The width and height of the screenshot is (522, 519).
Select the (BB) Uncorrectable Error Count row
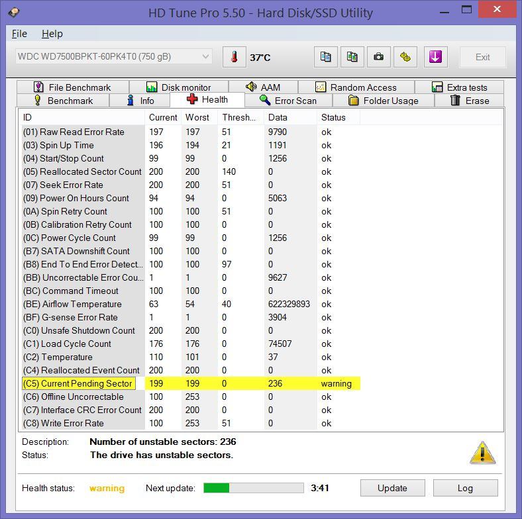(x=191, y=277)
